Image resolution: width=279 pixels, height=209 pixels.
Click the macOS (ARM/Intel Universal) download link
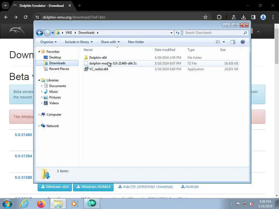(x=145, y=187)
